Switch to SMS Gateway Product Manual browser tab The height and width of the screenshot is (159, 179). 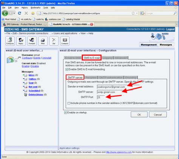[x=25, y=24]
